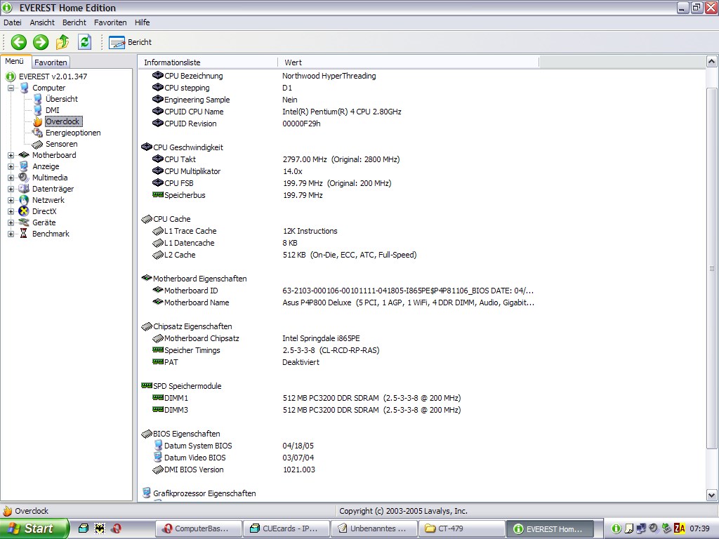Expand the DirectX tree node
Screen dimensions: 719x539
pos(11,211)
